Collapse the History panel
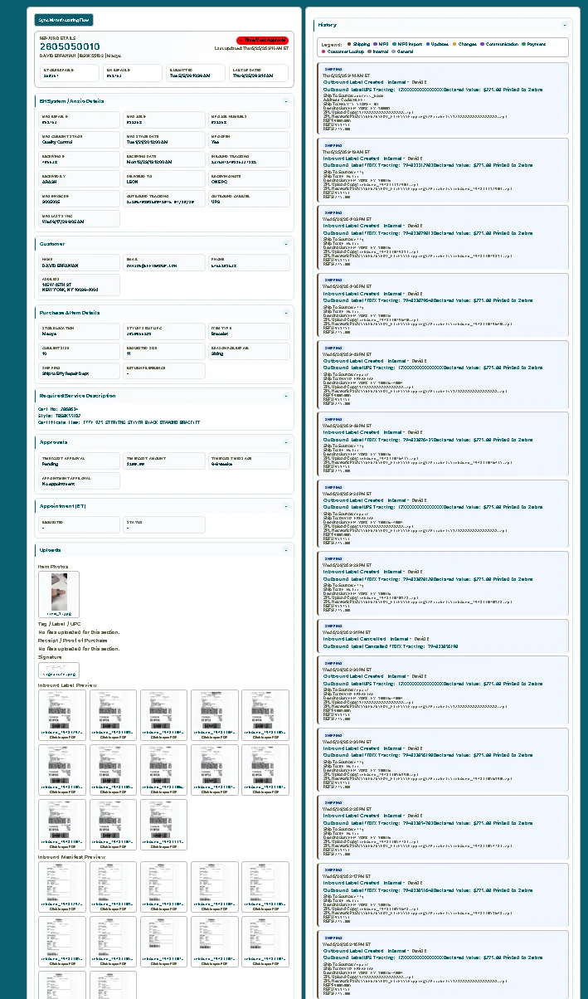588x999 pixels. pyautogui.click(x=565, y=26)
